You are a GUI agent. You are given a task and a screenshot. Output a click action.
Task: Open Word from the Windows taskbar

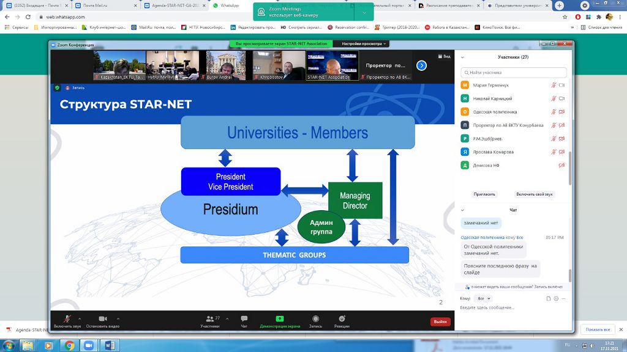110,345
